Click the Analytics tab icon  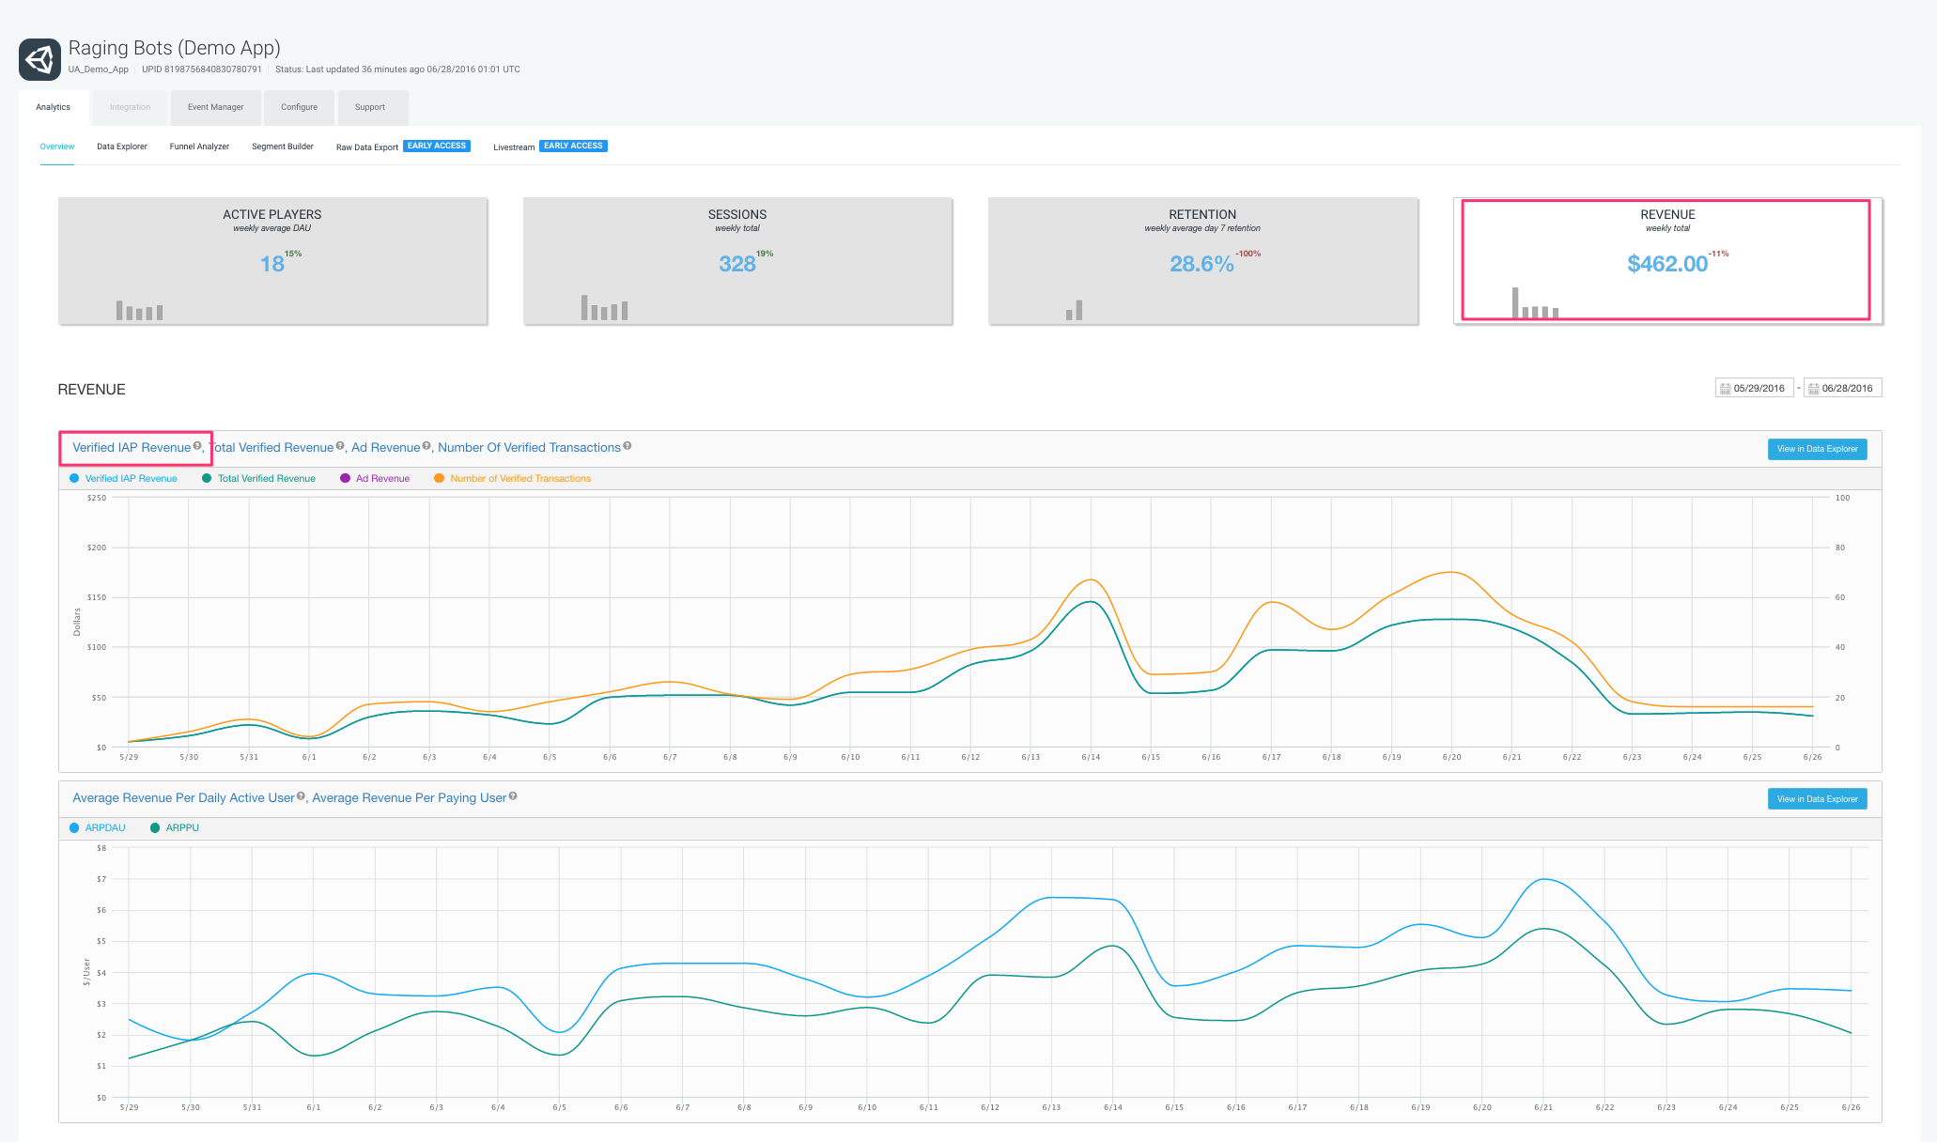[53, 106]
